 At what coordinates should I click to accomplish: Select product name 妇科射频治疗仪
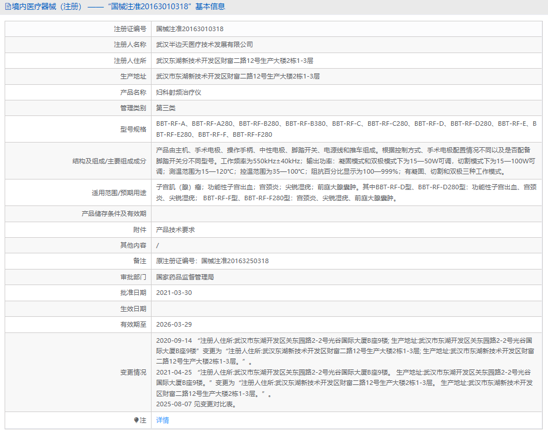tap(179, 92)
